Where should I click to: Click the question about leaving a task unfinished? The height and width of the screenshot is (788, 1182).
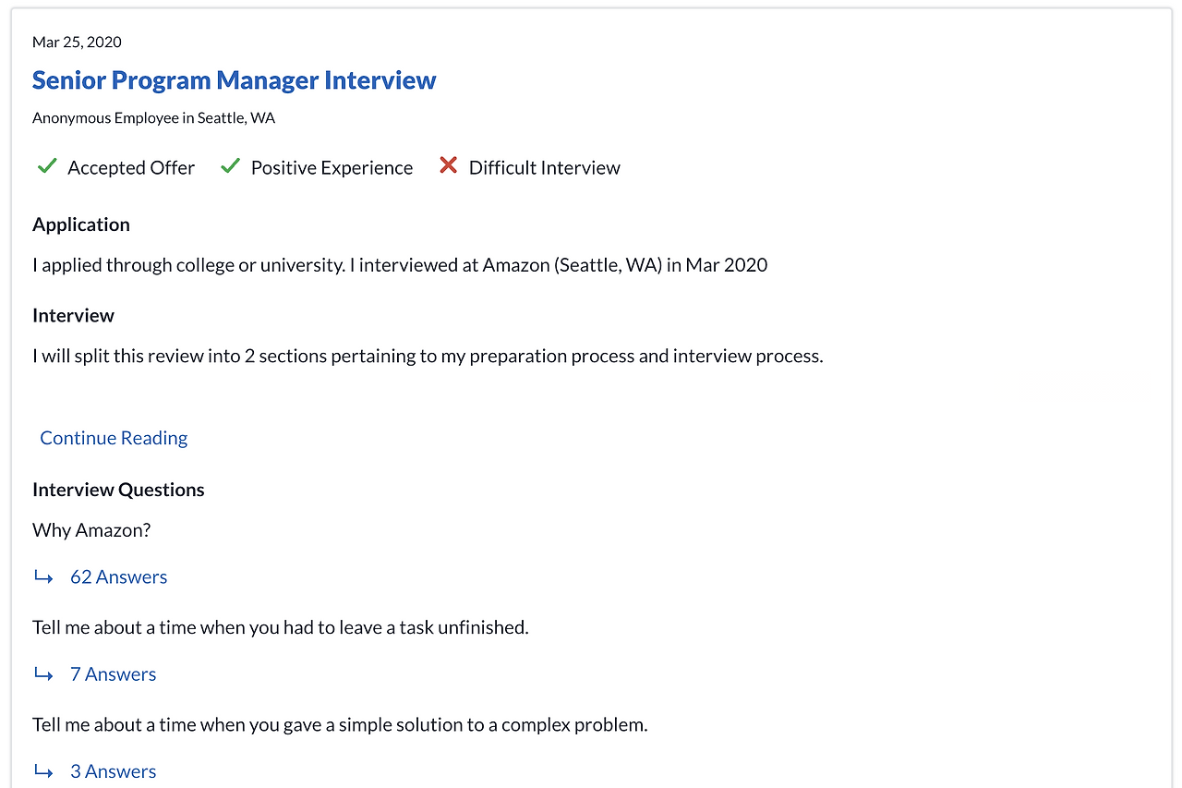pos(280,627)
